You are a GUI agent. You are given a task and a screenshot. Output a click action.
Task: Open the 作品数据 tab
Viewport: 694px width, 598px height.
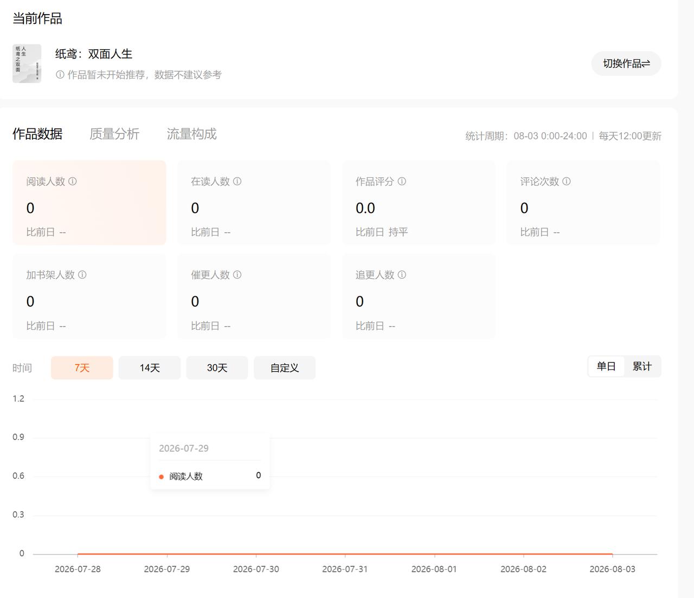tap(37, 134)
